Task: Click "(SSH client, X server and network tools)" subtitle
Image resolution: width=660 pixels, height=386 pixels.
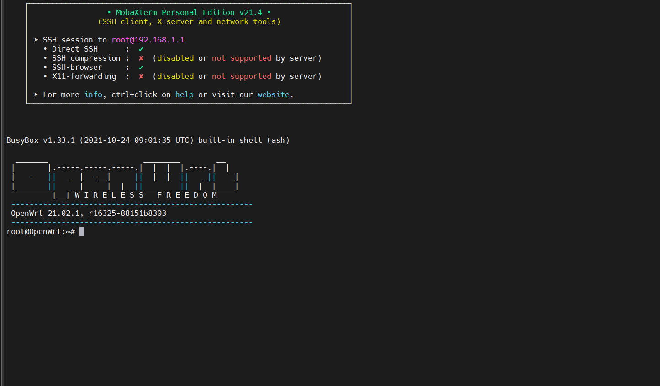Action: [x=189, y=21]
